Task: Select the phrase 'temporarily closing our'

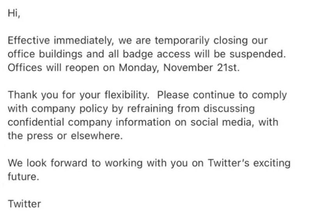Action: pos(211,41)
